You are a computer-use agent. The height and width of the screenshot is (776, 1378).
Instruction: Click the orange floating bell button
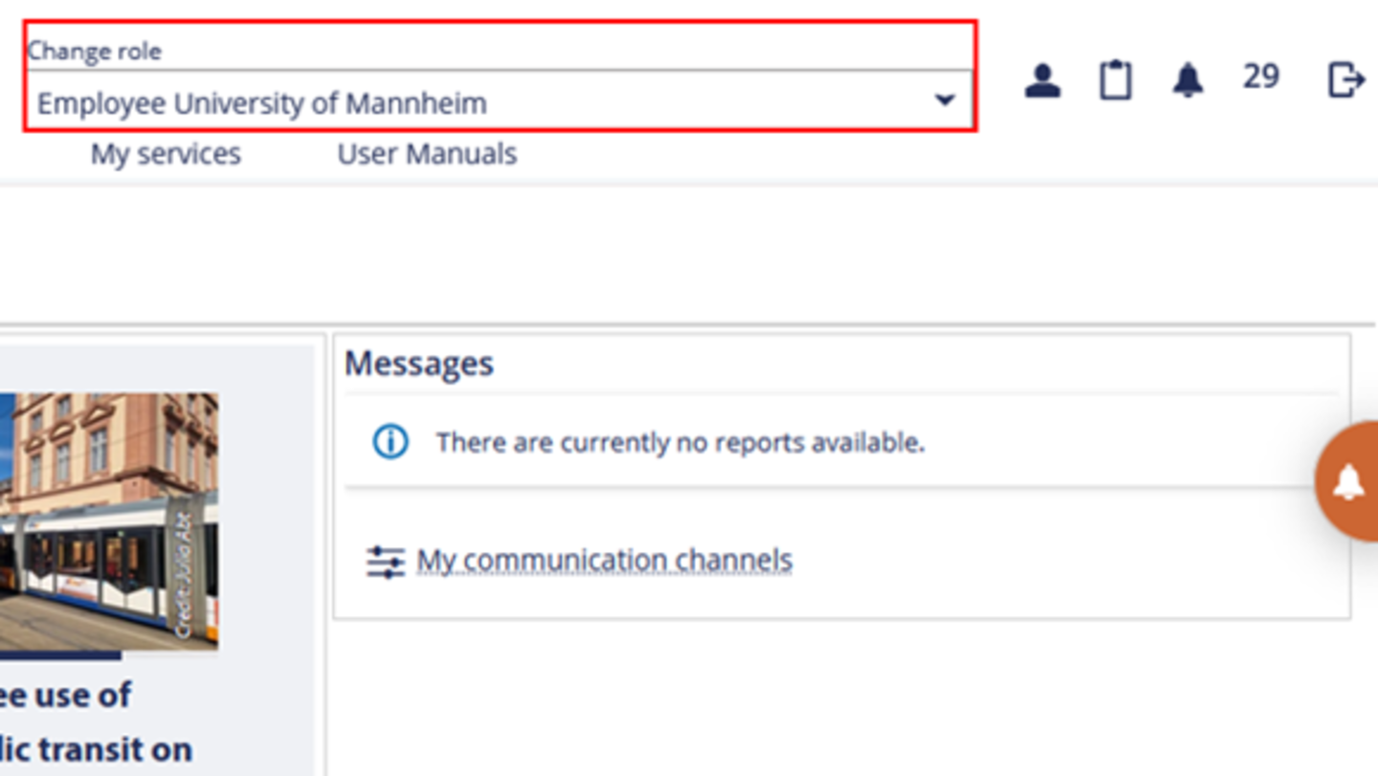(1349, 482)
